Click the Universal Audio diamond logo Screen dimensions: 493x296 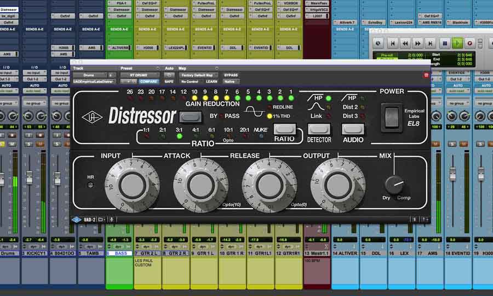pyautogui.click(x=92, y=117)
